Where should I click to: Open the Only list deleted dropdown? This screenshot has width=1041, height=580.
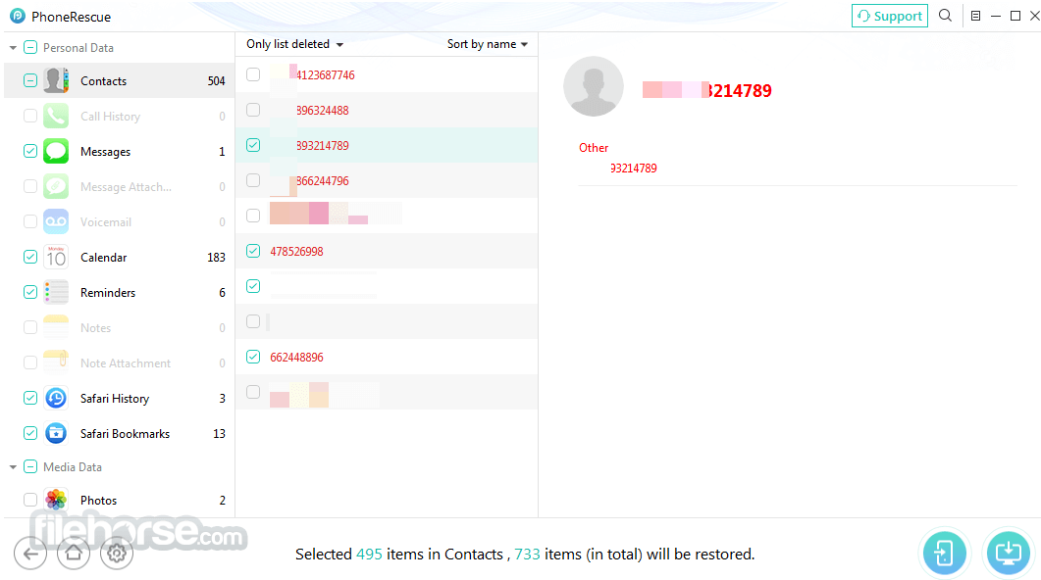coord(294,44)
